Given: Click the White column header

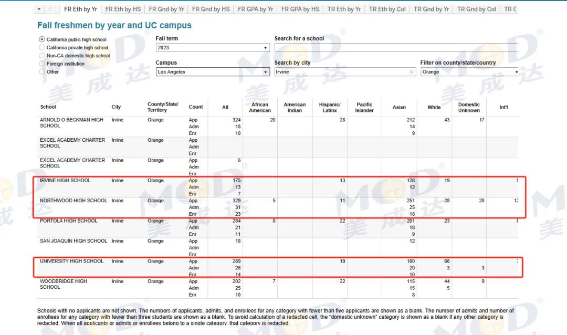Looking at the screenshot, I should coord(434,107).
